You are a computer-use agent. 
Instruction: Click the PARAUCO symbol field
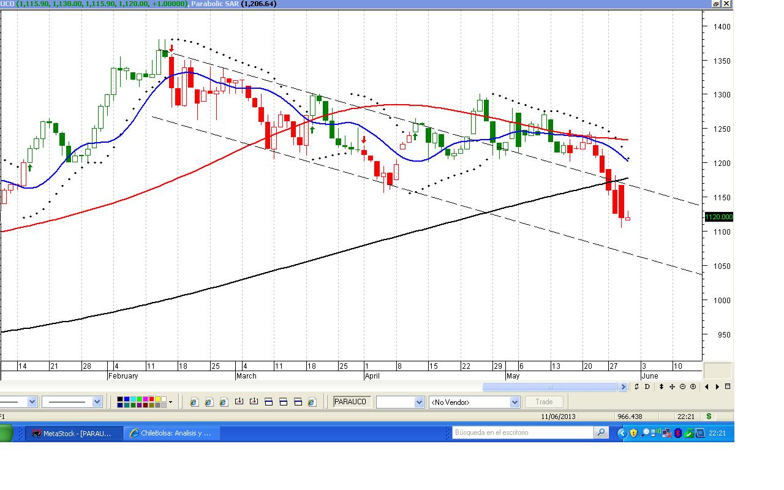(352, 402)
